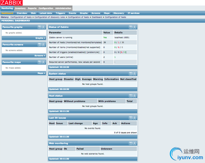Click 'No events found.' message
The height and width of the screenshot is (163, 205).
tap(93, 128)
